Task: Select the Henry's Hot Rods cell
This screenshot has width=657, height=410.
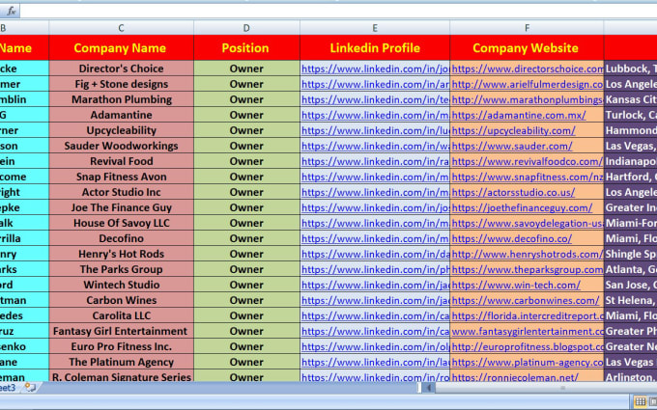Action: pos(121,255)
